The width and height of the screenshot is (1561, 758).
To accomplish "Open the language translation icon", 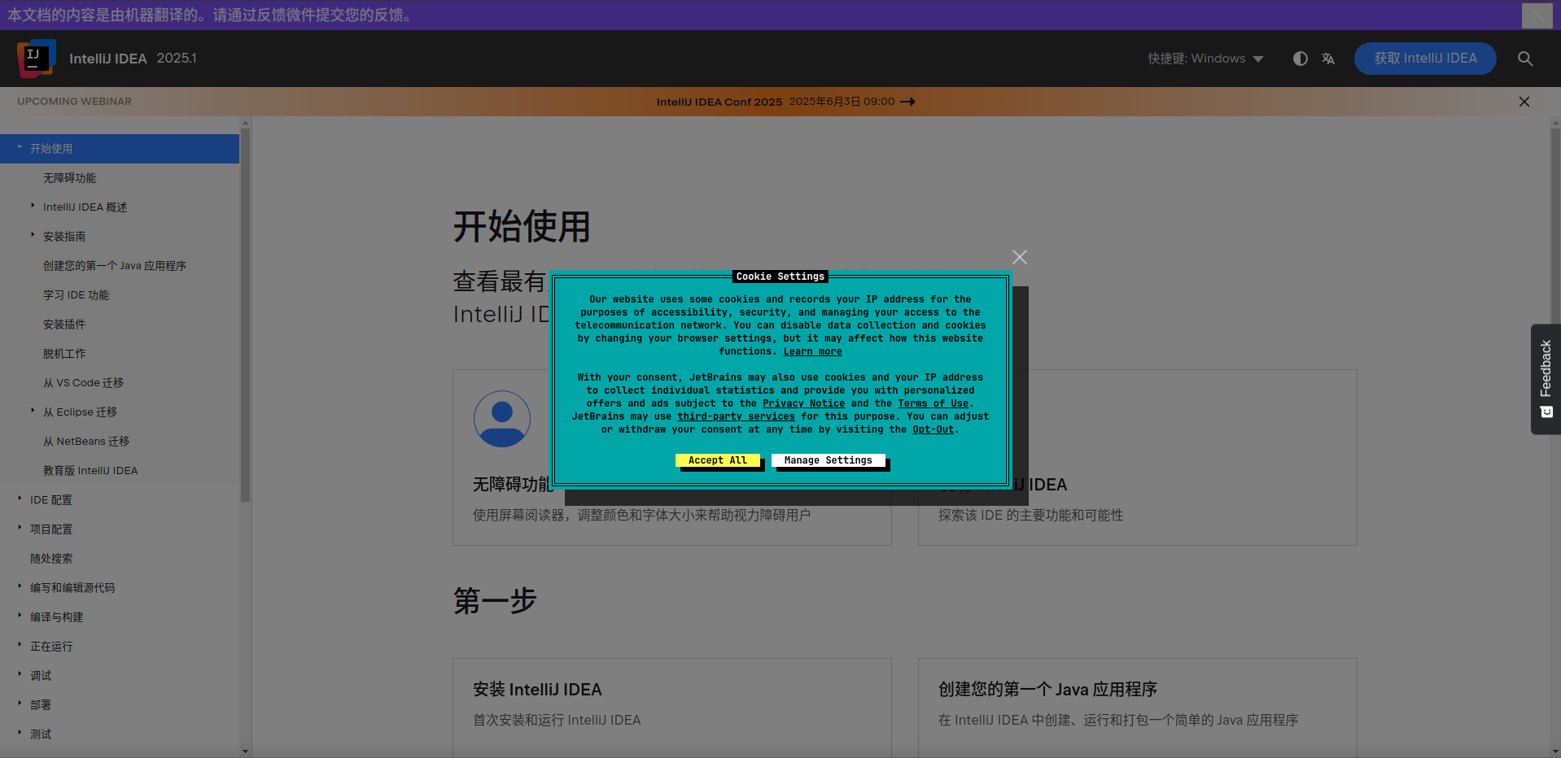I will 1328,59.
